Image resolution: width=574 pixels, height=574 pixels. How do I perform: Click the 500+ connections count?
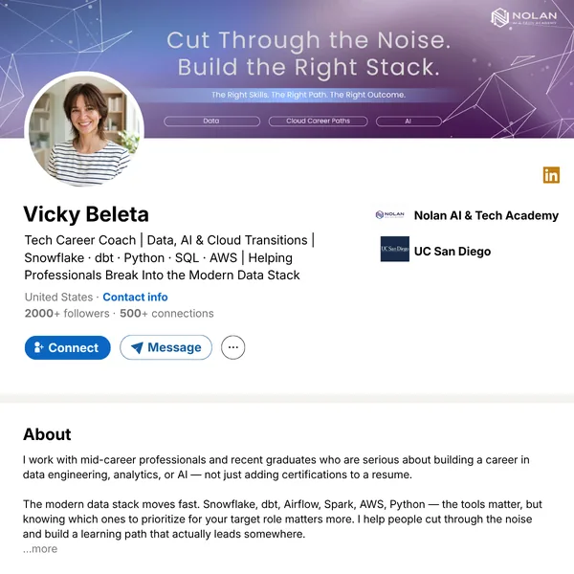[166, 314]
